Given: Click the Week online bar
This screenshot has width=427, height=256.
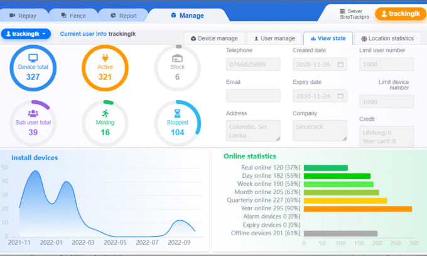Looking at the screenshot, I should 338,184.
